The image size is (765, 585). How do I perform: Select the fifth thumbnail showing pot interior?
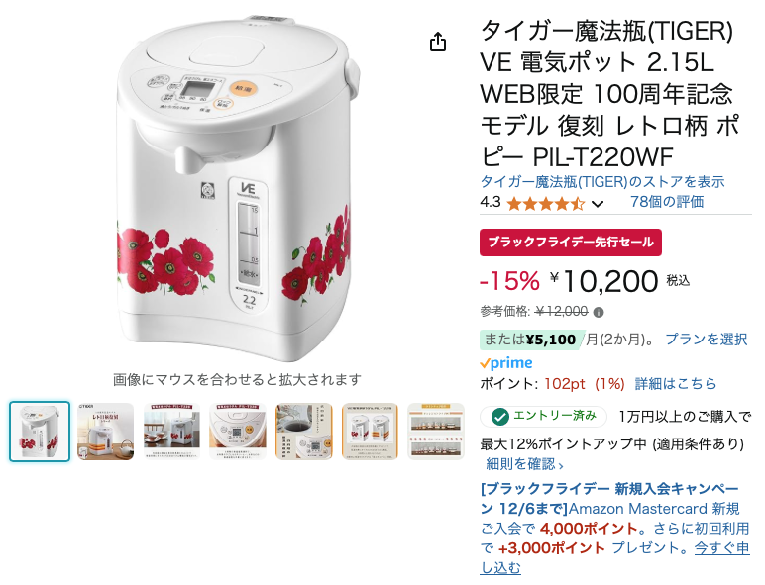click(x=303, y=432)
